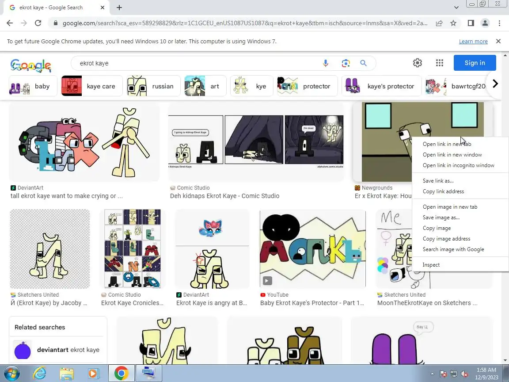Open the browser side panel icon
509x382 pixels.
pyautogui.click(x=471, y=23)
